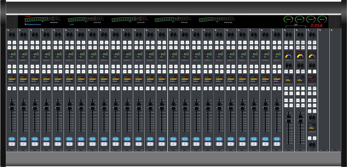Enable CUE on the first channel
The height and width of the screenshot is (167, 347).
(14, 88)
